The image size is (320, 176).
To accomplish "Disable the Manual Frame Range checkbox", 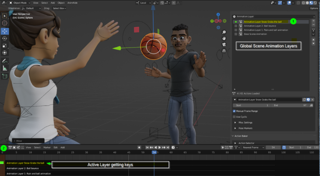I will click(x=234, y=111).
